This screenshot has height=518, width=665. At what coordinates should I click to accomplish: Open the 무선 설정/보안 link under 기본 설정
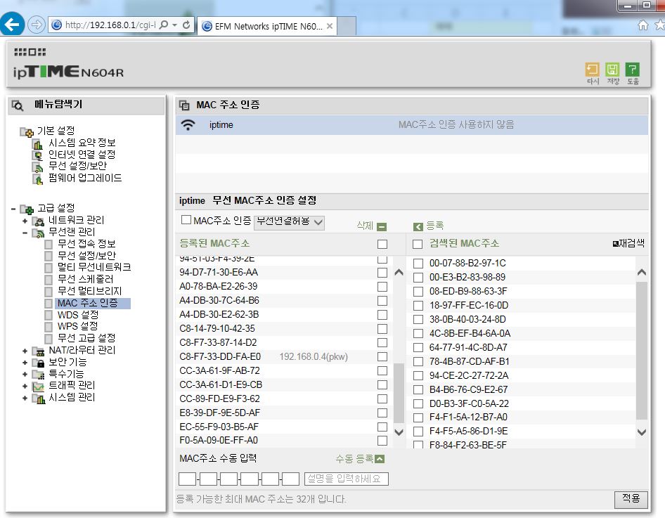click(77, 166)
